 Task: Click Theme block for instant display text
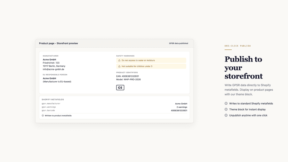coord(247,110)
